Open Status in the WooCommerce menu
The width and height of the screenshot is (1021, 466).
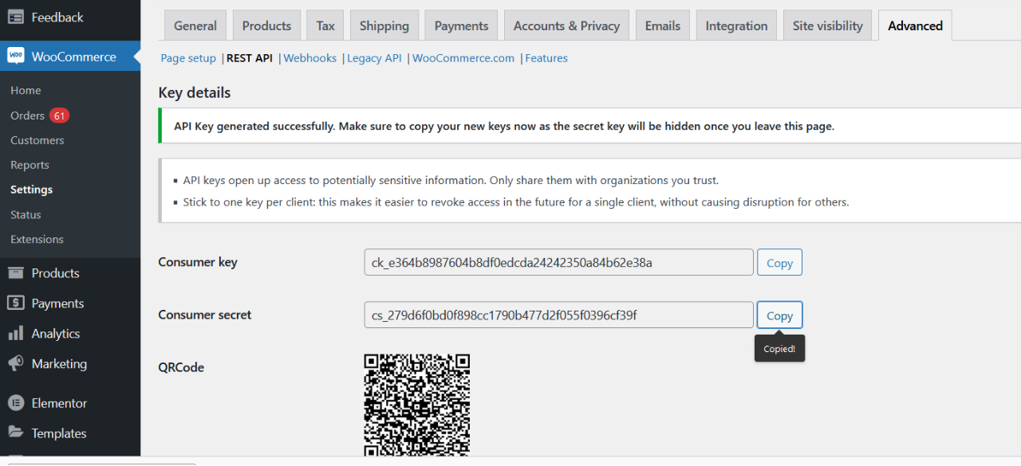[x=26, y=214]
